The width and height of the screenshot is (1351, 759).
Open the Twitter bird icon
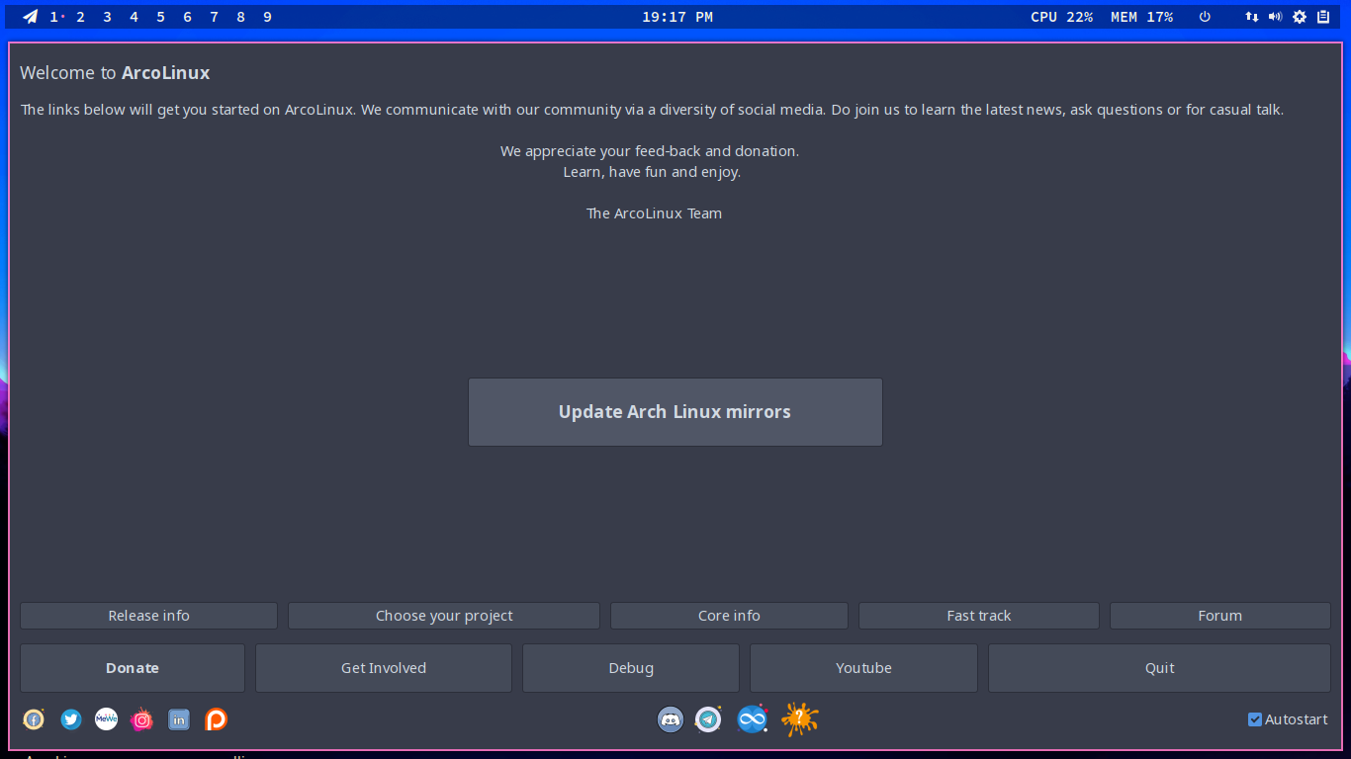pos(70,719)
